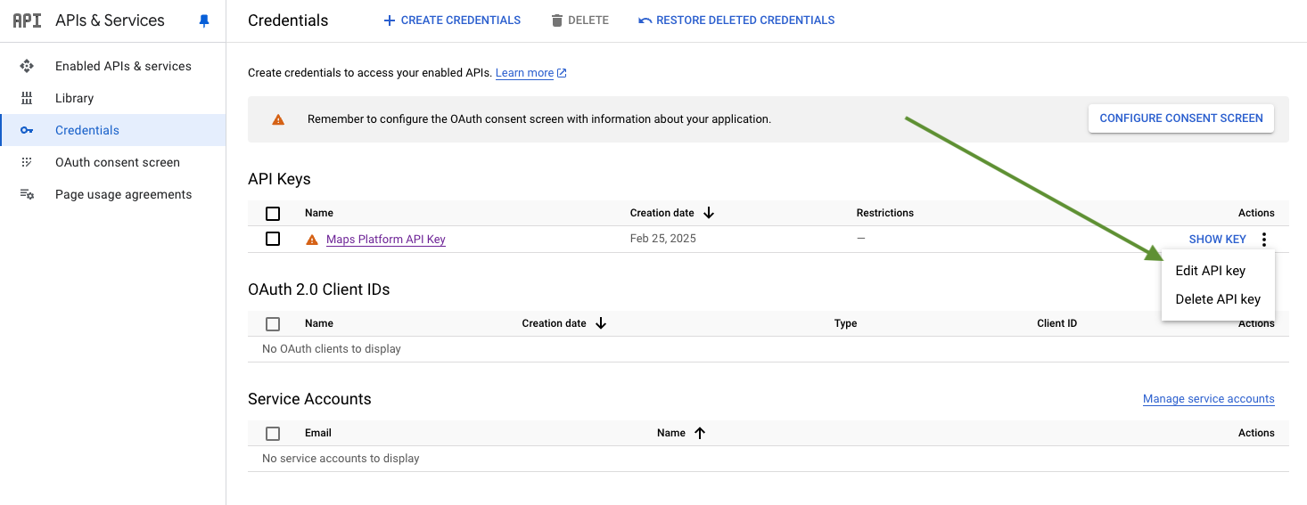The height and width of the screenshot is (505, 1307).
Task: Select all OAuth 2.0 Client IDs checkbox
Action: [x=273, y=324]
